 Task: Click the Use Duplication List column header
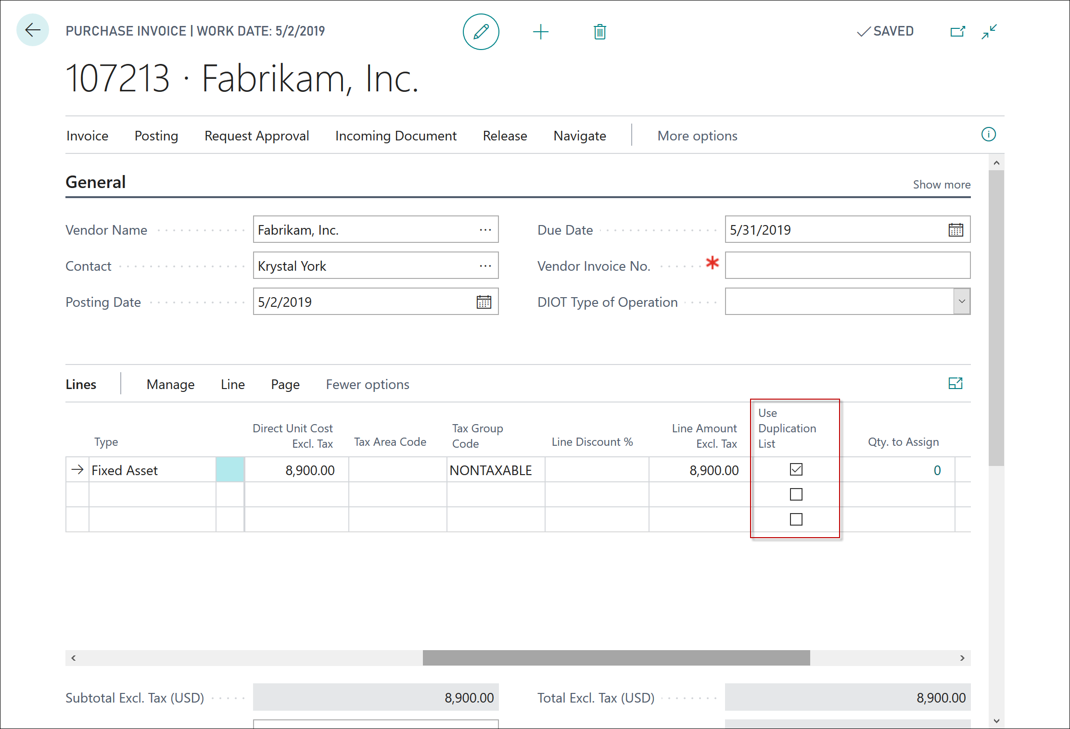coord(787,428)
